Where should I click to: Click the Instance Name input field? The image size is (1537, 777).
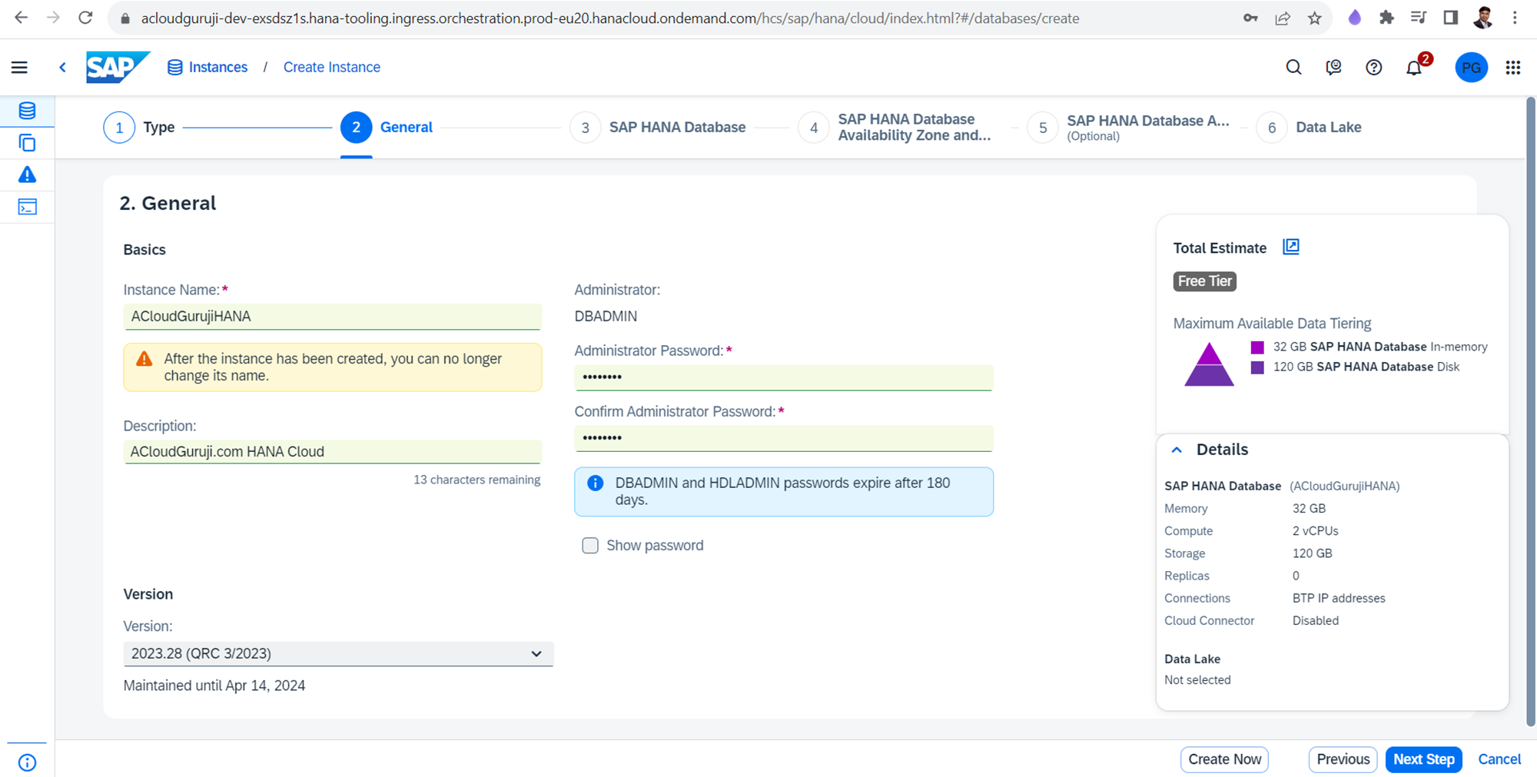click(x=332, y=317)
